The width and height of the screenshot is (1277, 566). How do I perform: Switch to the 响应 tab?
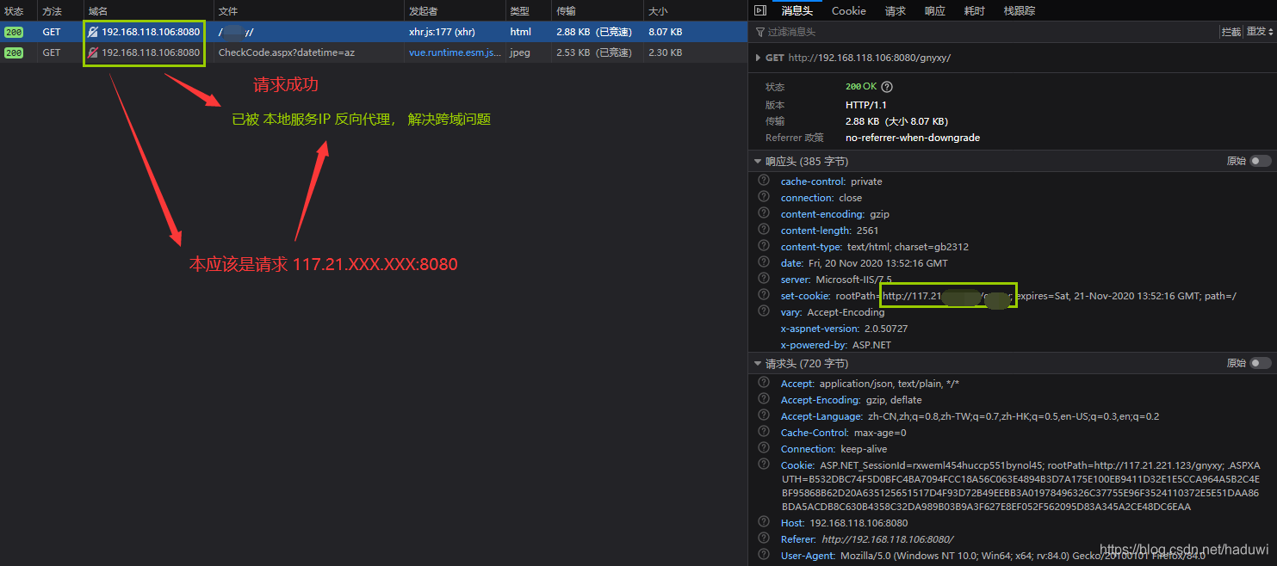click(934, 10)
